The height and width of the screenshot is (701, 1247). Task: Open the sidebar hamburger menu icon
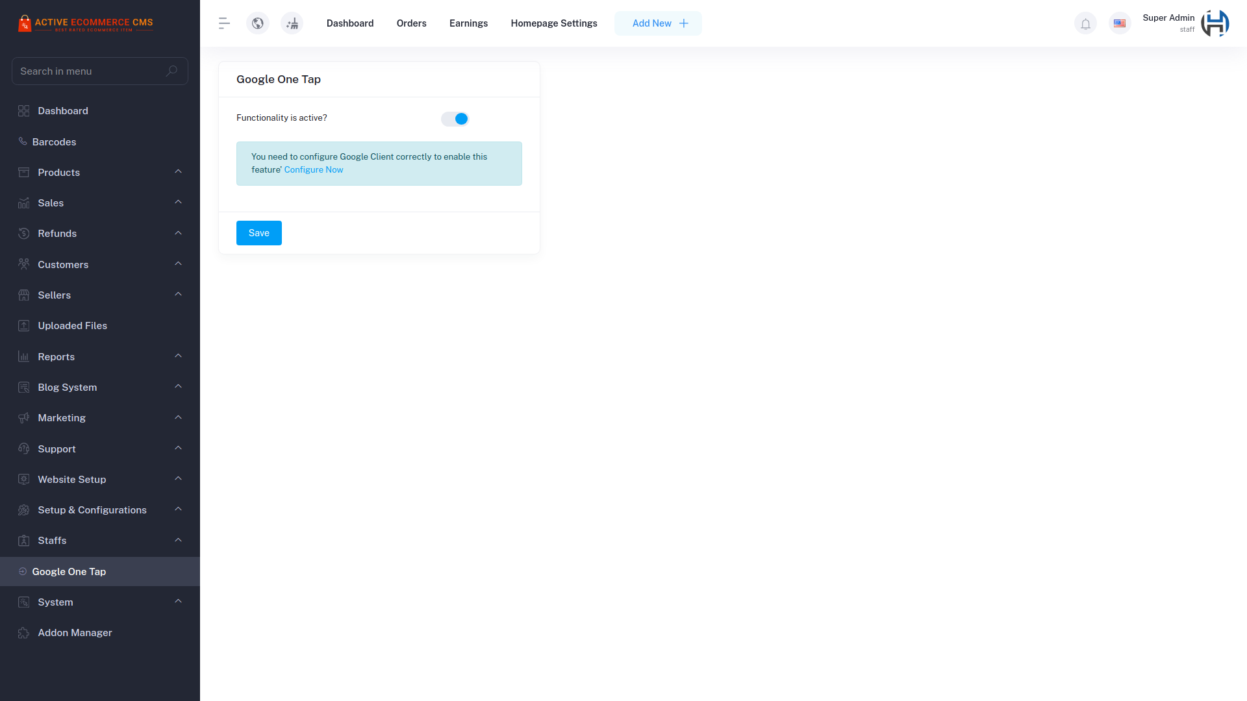pyautogui.click(x=223, y=23)
